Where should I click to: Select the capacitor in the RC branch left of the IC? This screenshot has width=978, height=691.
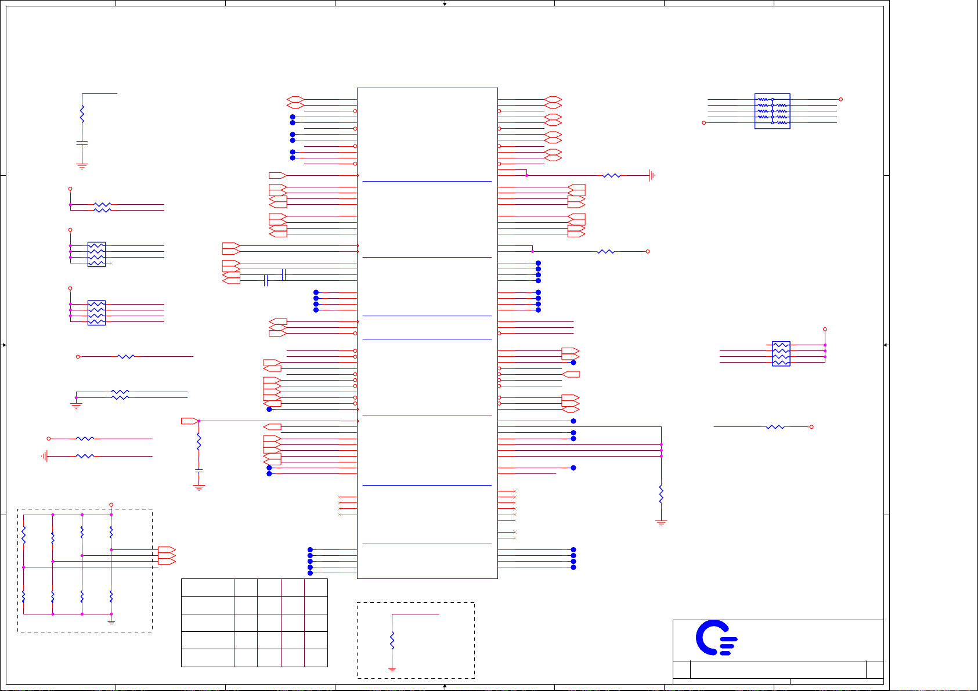199,471
